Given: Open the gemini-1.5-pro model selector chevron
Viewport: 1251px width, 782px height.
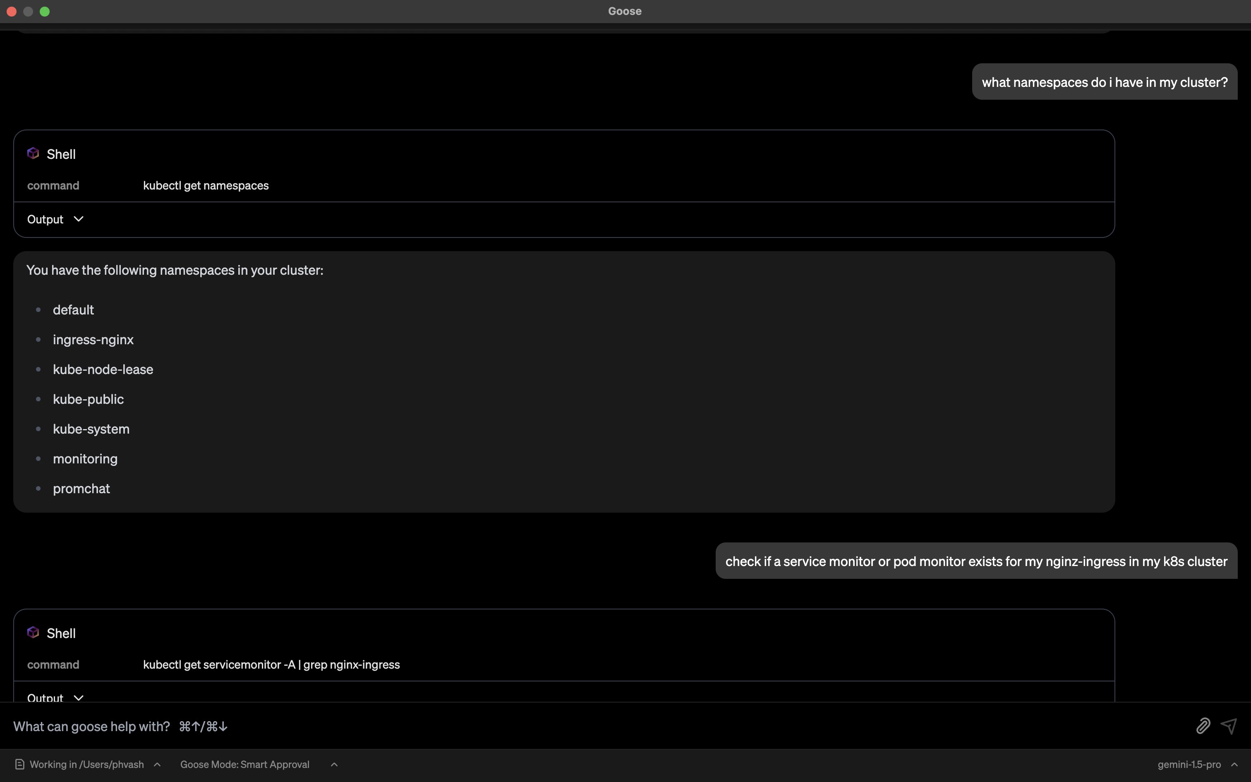Looking at the screenshot, I should click(1234, 765).
